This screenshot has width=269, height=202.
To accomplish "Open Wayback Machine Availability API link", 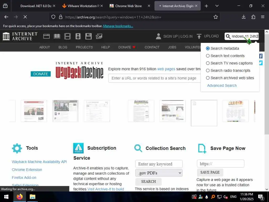I will tap(39, 162).
